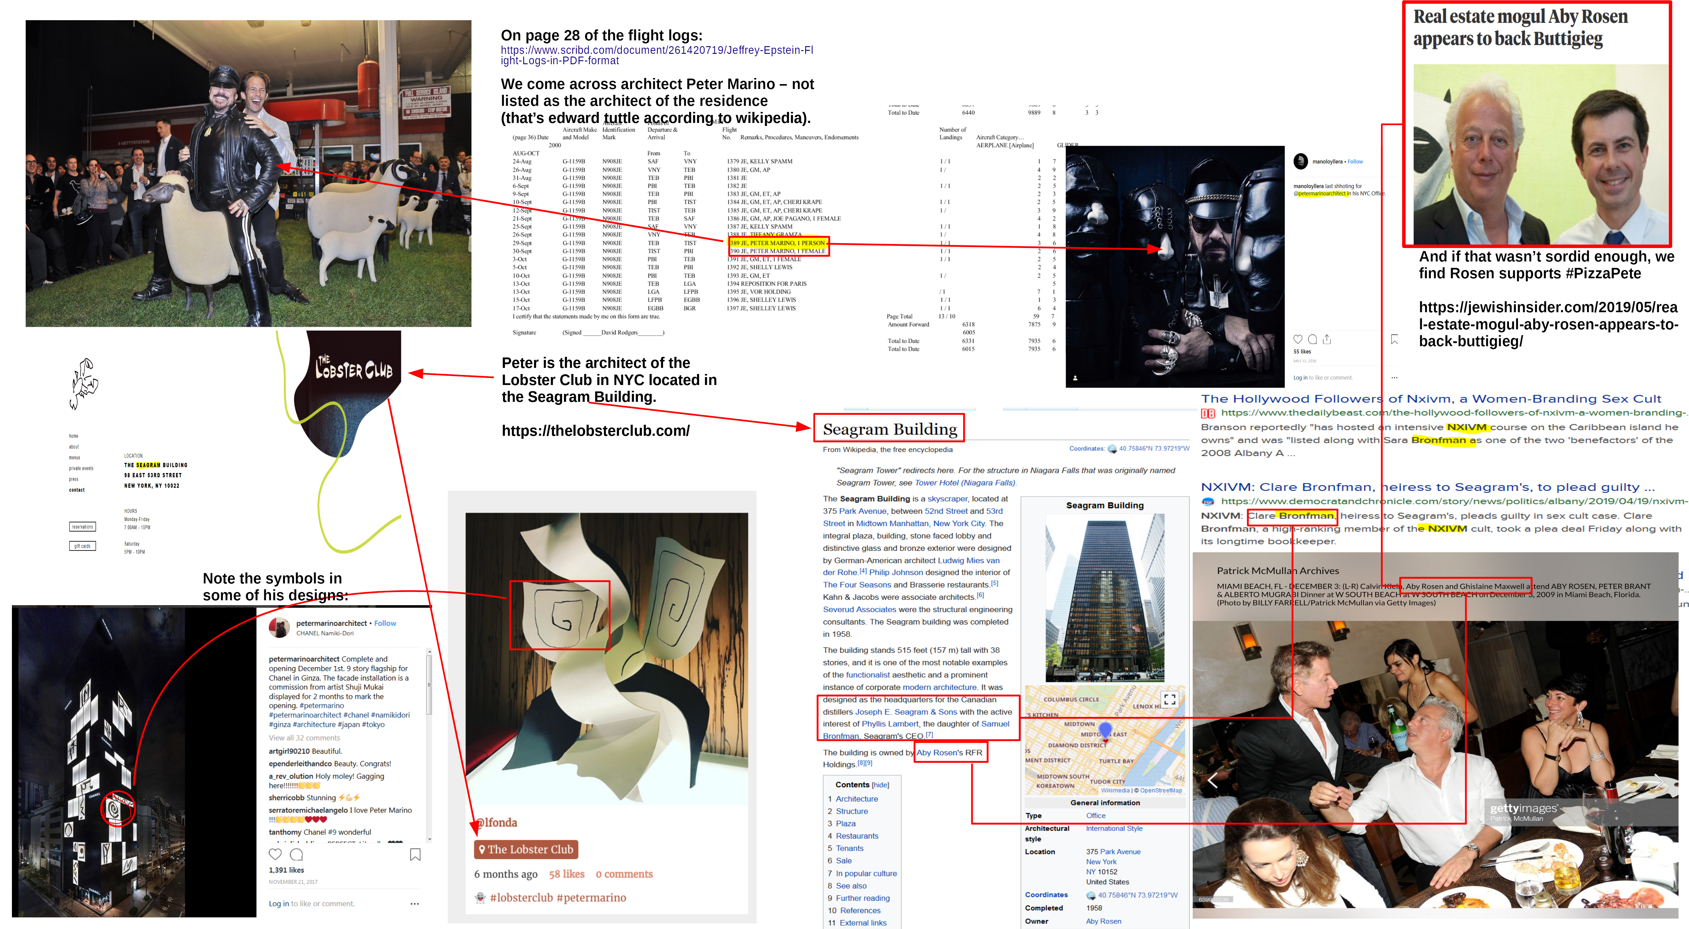The width and height of the screenshot is (1689, 929).
Task: Open three-dot menu on manoloyllera post
Action: point(1394,378)
